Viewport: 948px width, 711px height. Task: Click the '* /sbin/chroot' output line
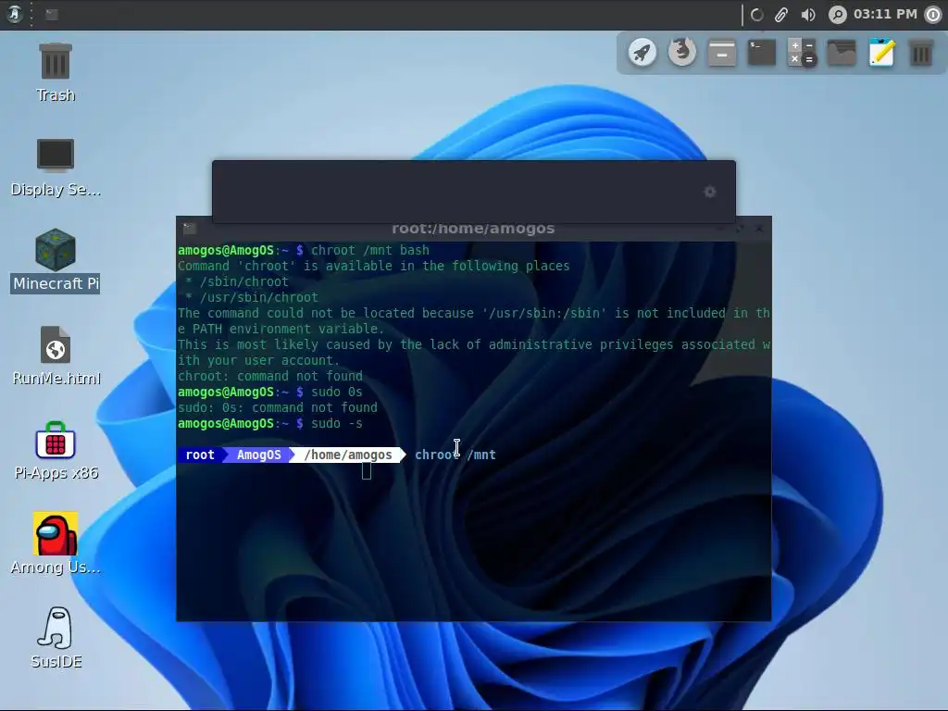click(x=237, y=281)
